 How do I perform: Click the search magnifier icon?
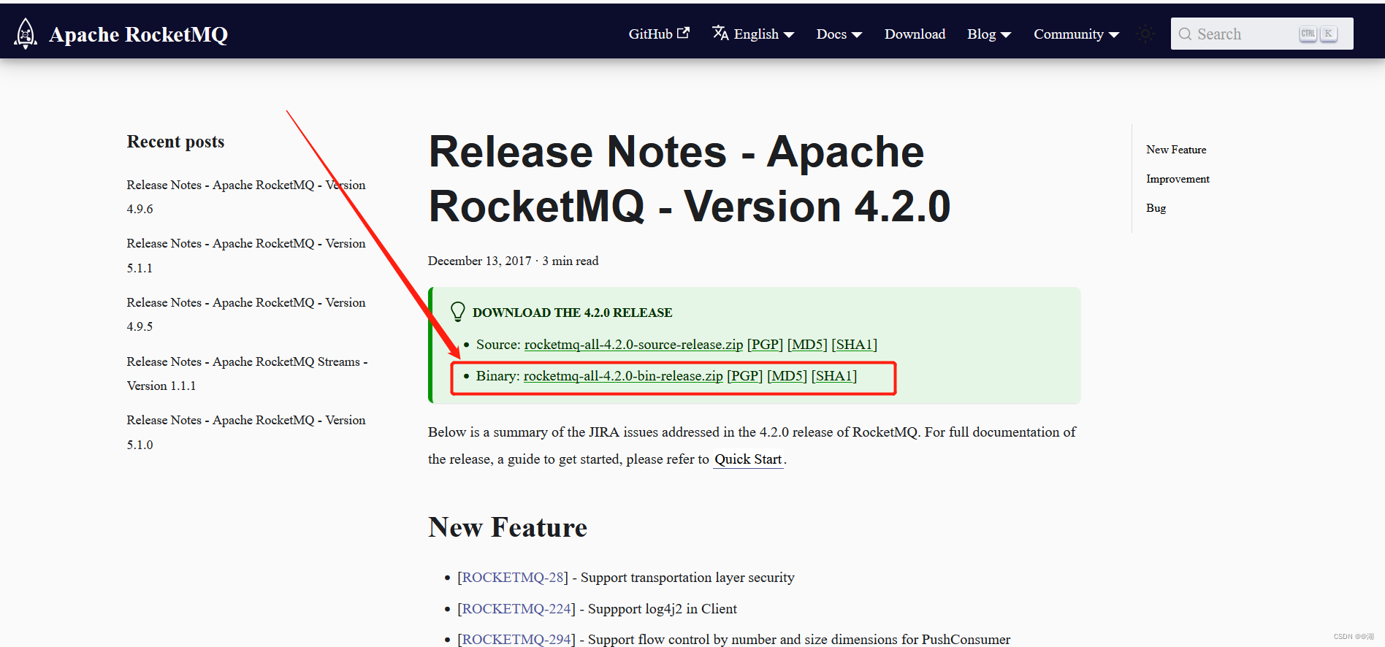pyautogui.click(x=1185, y=34)
